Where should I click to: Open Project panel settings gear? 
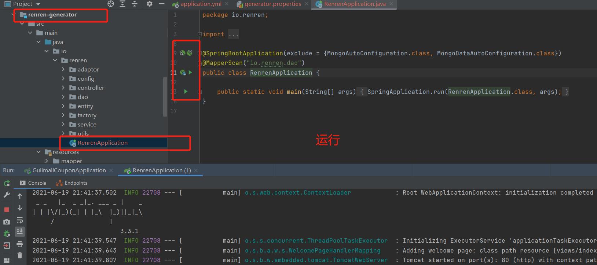coord(149,4)
